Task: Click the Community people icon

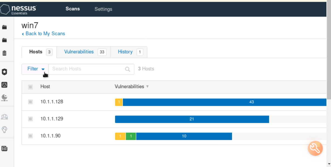Action: 4,117
